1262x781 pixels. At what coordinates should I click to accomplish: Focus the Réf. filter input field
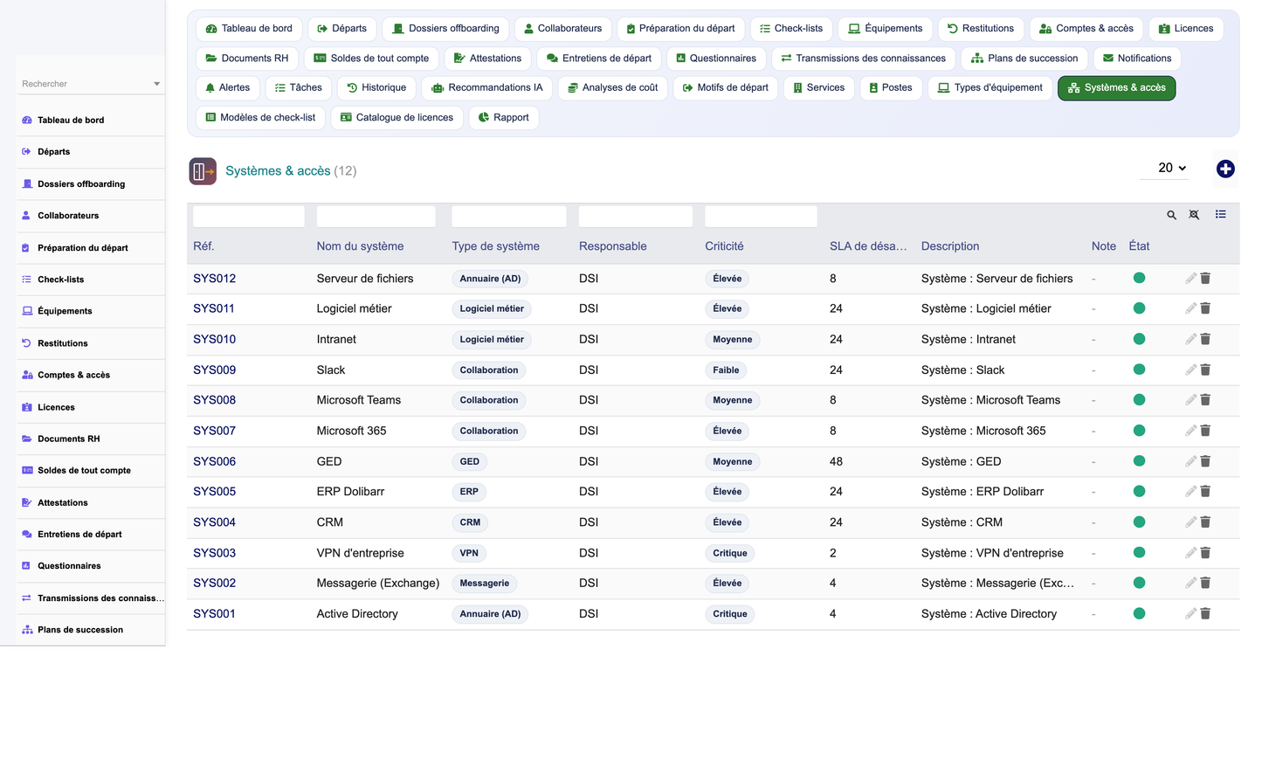(249, 217)
